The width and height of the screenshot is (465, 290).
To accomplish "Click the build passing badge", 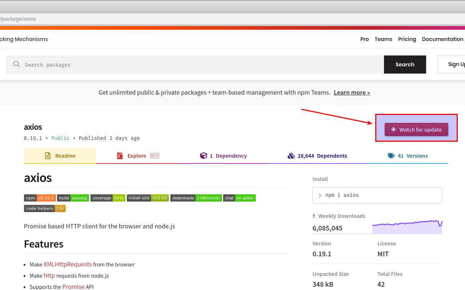I will 73,198.
